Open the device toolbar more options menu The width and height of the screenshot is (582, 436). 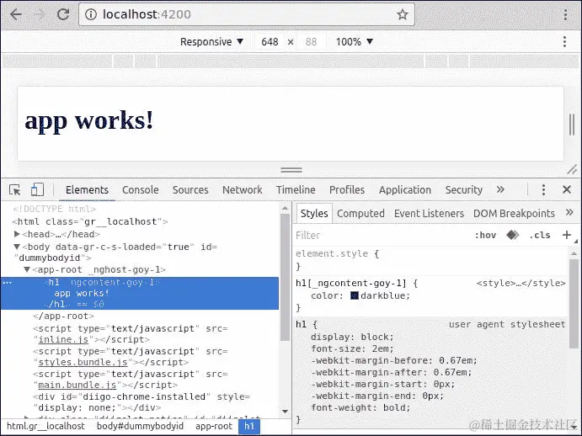coord(564,41)
